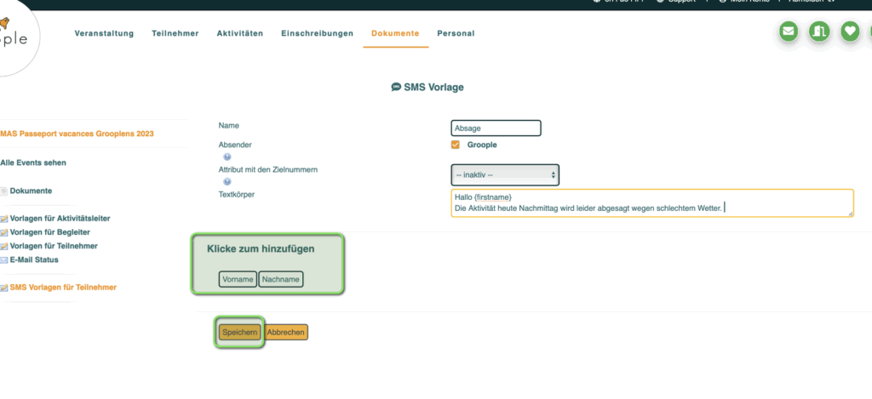Click the Name input field containing Absage
The width and height of the screenshot is (872, 399).
[x=496, y=128]
